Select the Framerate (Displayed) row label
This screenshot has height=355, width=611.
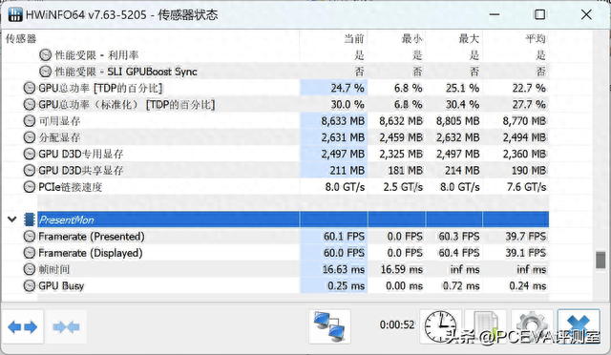(91, 253)
